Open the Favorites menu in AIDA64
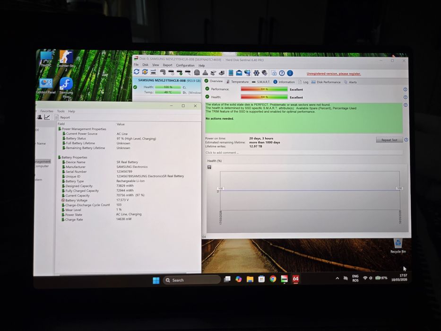Screen dimensions: 441x331 47,111
